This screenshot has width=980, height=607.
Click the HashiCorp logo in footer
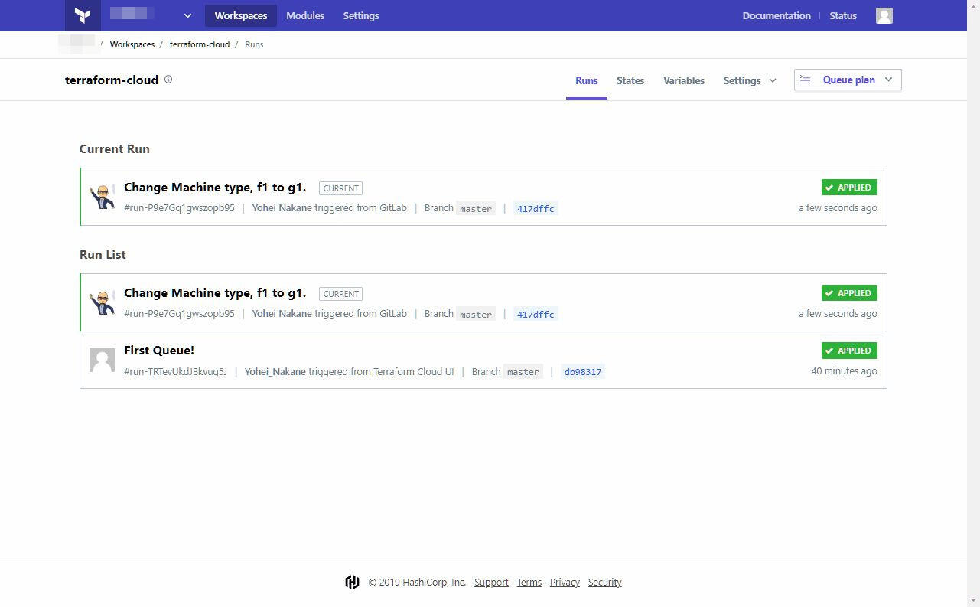[352, 583]
